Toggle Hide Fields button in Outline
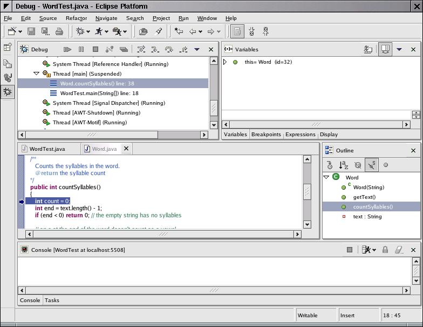 click(357, 165)
